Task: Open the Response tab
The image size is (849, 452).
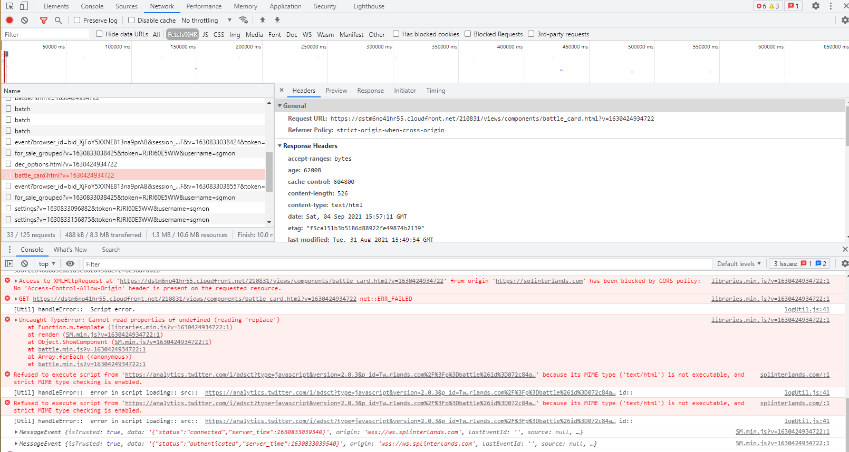Action: (370, 91)
